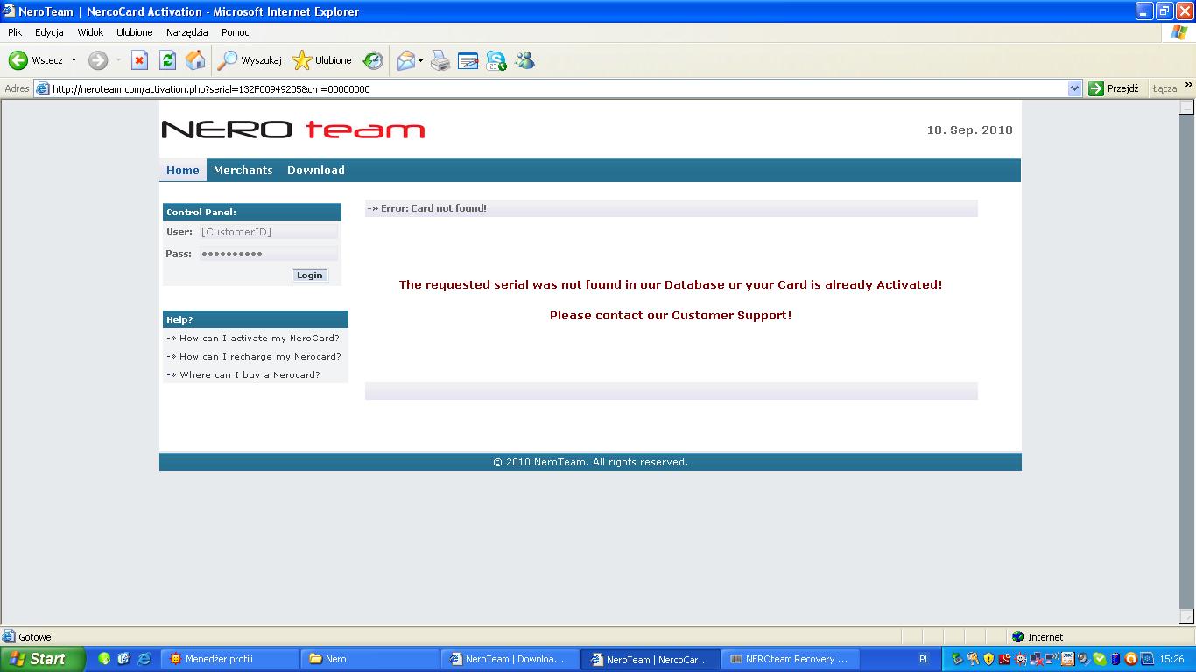
Task: Click the orange circular tray icon
Action: tap(1130, 659)
